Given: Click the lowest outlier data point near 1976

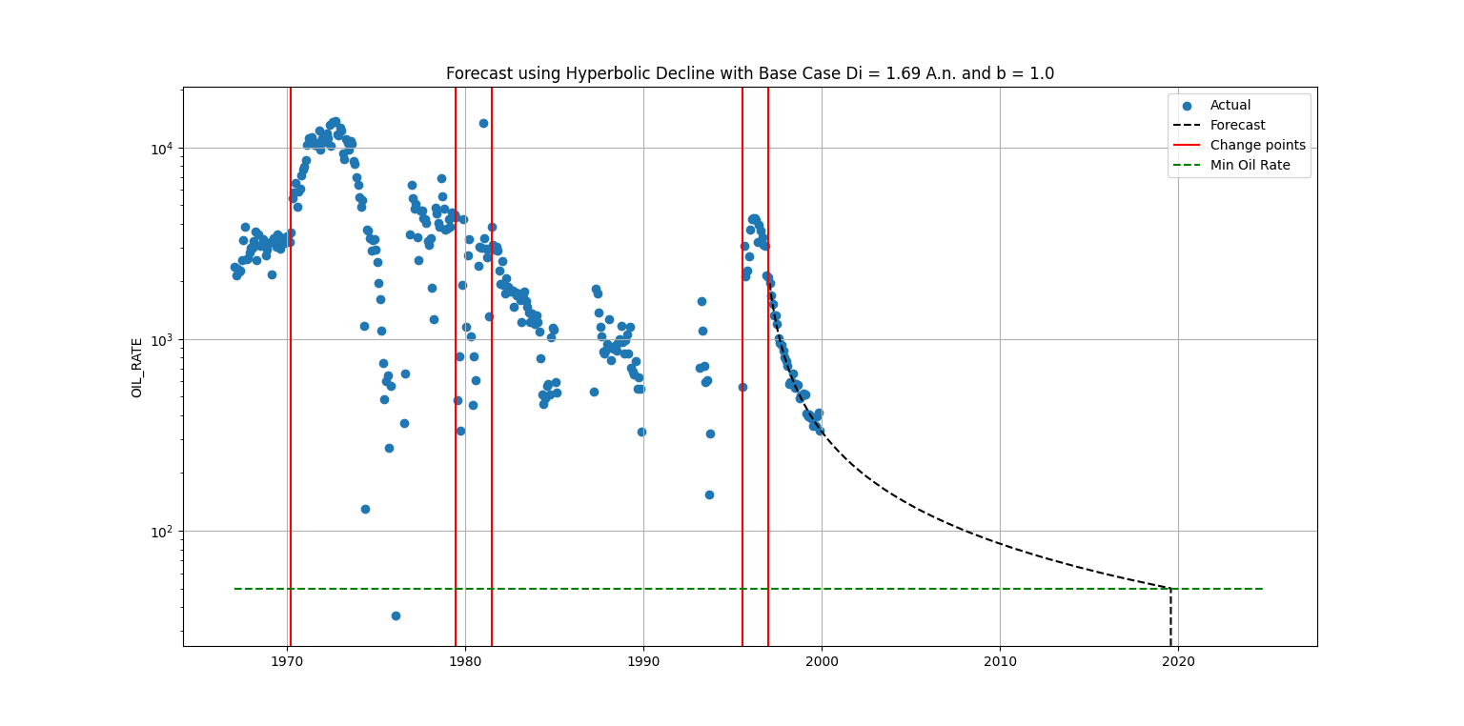Looking at the screenshot, I should pyautogui.click(x=396, y=615).
